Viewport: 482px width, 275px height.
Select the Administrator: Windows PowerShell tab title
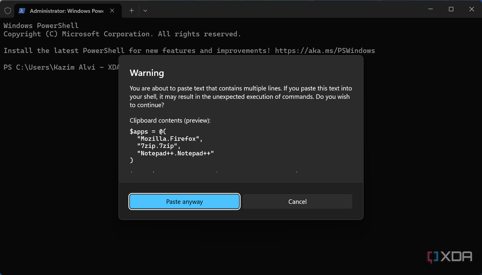click(67, 11)
